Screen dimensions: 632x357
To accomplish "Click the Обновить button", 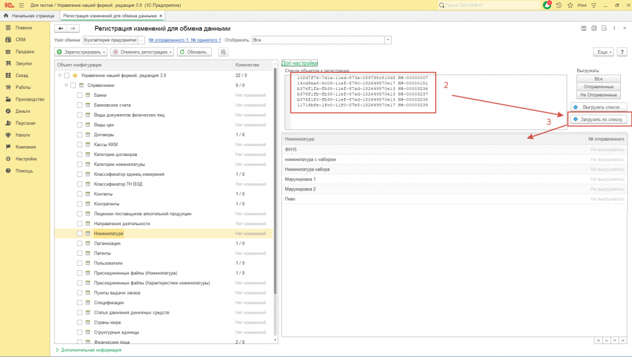I will click(x=194, y=52).
